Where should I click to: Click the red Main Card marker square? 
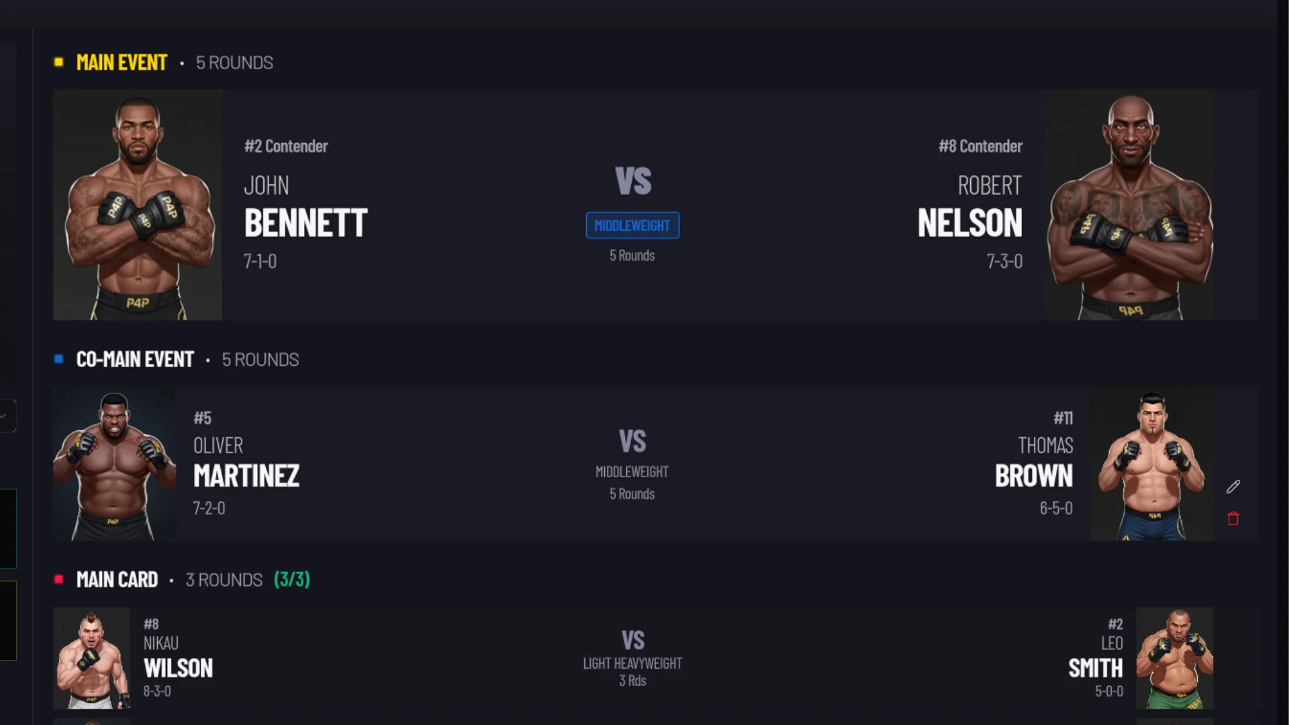pyautogui.click(x=59, y=579)
